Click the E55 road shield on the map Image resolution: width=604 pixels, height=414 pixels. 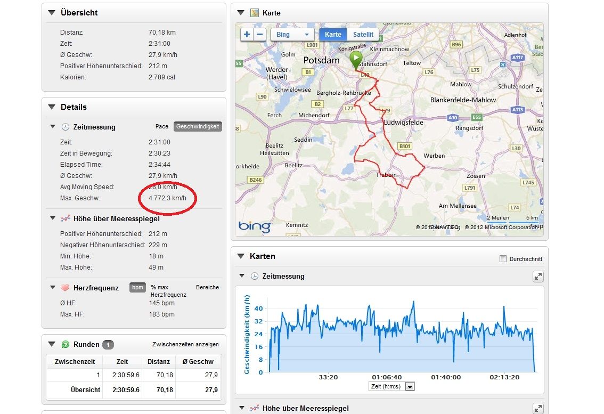point(477,117)
